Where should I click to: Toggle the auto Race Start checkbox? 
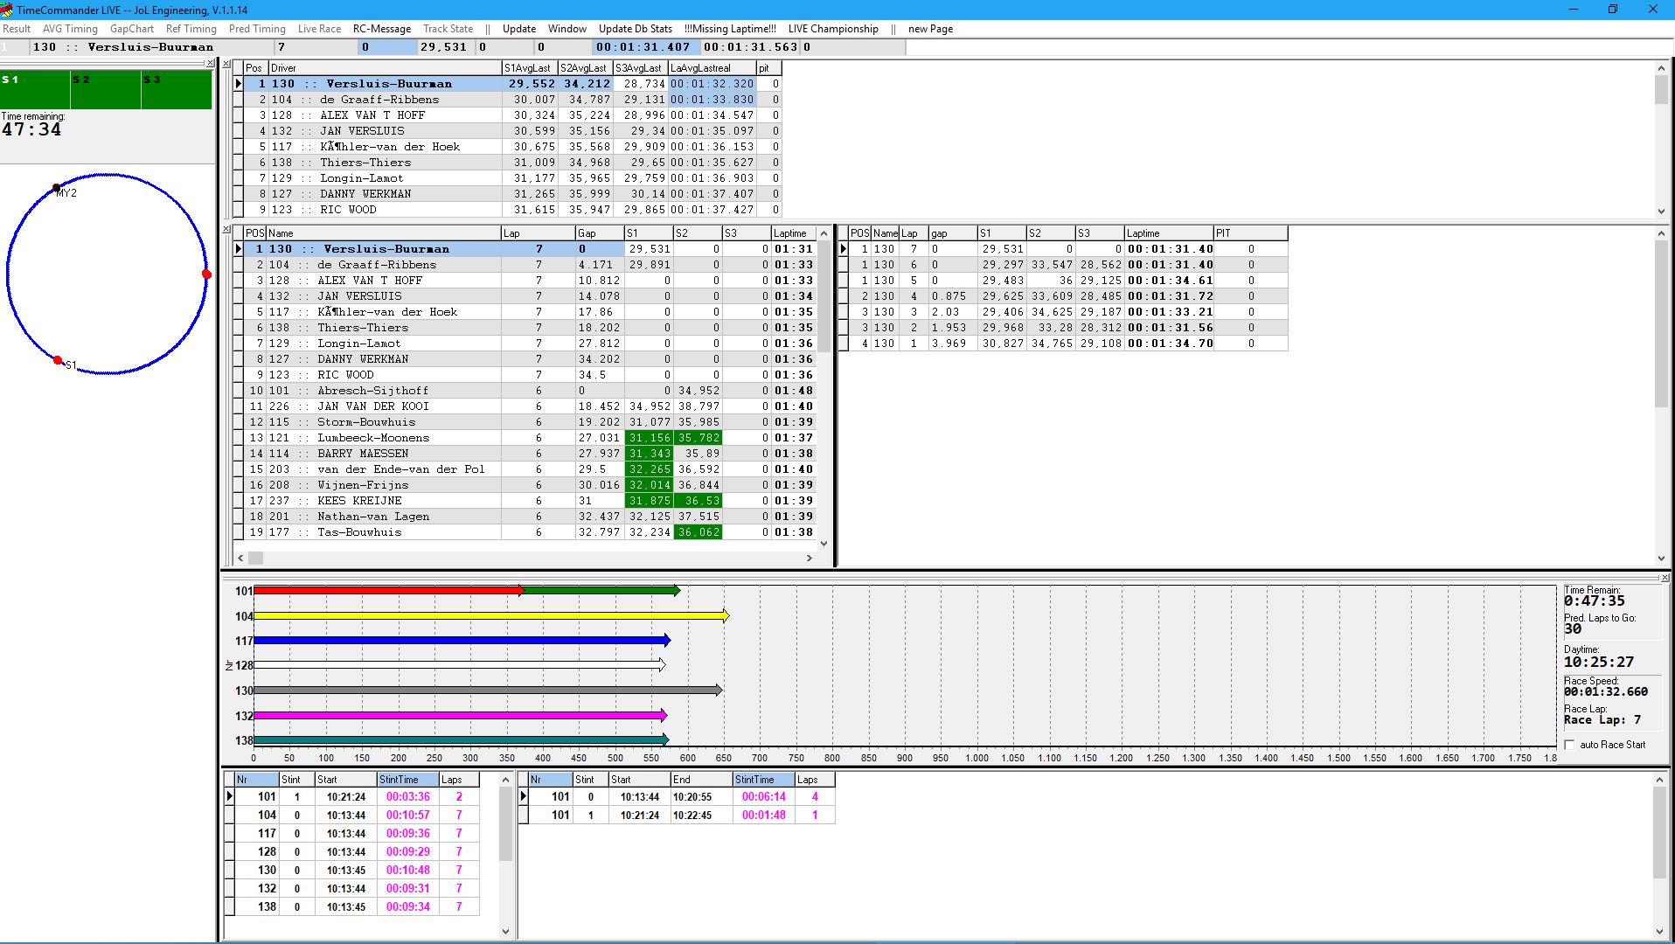coord(1569,745)
